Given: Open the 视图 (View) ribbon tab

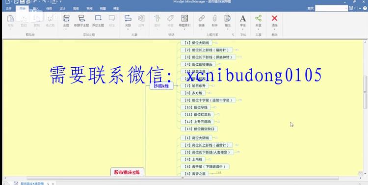Looking at the screenshot, I should 103,8.
